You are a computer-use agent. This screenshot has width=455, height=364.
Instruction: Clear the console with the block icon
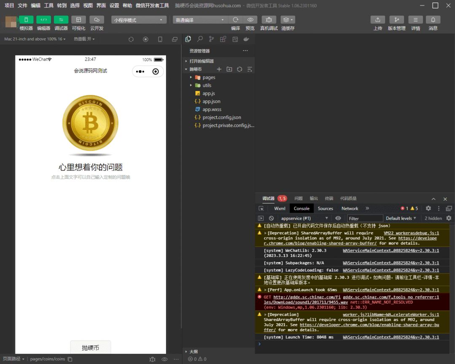tap(271, 218)
